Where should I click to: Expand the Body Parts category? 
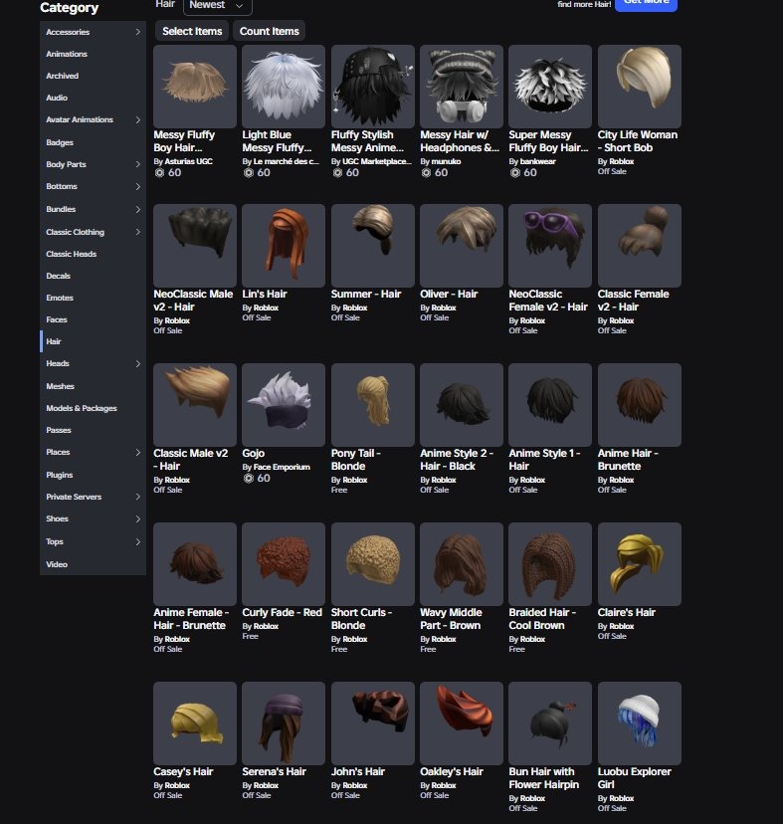point(93,164)
